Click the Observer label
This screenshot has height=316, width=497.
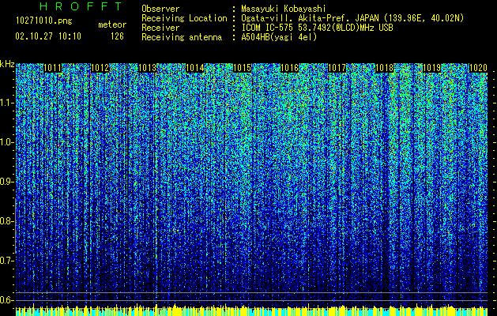[160, 9]
